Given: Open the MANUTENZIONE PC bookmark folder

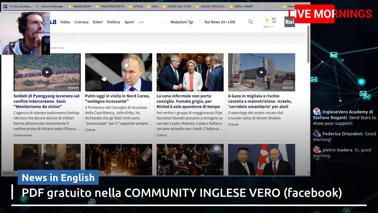Looking at the screenshot, I should 110,6.
